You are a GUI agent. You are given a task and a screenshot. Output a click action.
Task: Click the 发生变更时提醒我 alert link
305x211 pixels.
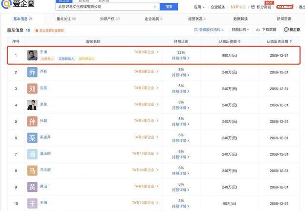click(50, 30)
